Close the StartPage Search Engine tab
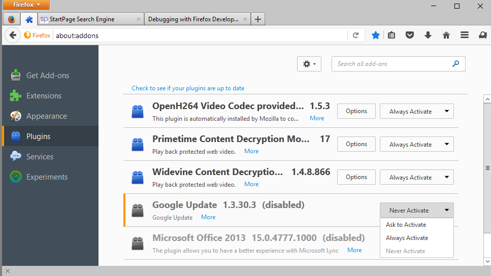491x276 pixels. click(139, 19)
